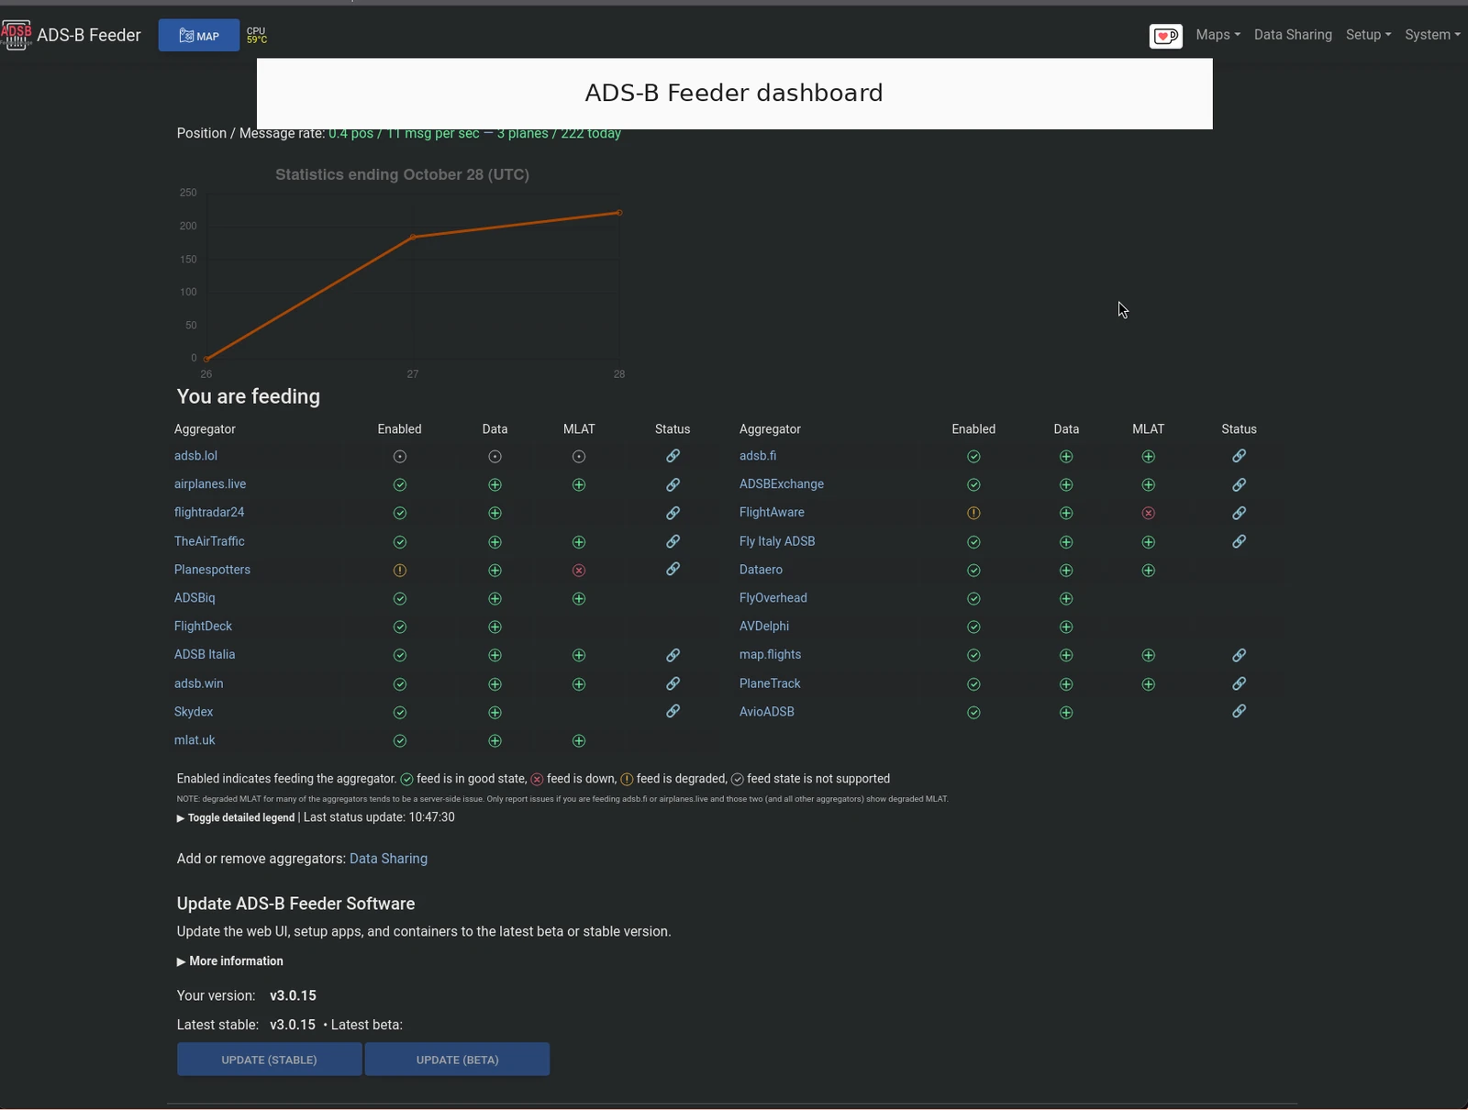Image resolution: width=1468 pixels, height=1110 pixels.
Task: Open FlightAware status link icon
Action: (1239, 513)
